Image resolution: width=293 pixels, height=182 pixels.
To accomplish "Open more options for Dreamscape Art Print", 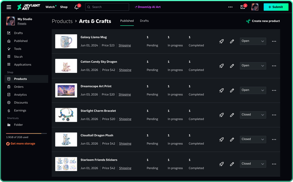I will [274, 90].
